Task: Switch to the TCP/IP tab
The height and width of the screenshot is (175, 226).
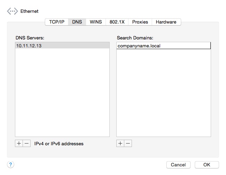Action: click(57, 22)
